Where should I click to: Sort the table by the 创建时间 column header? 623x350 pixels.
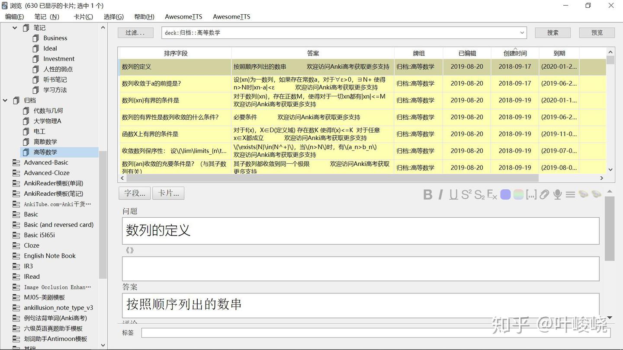click(515, 53)
